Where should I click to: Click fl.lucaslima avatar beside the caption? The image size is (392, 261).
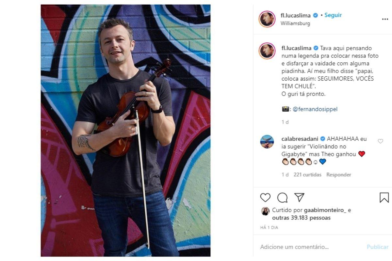point(267,51)
